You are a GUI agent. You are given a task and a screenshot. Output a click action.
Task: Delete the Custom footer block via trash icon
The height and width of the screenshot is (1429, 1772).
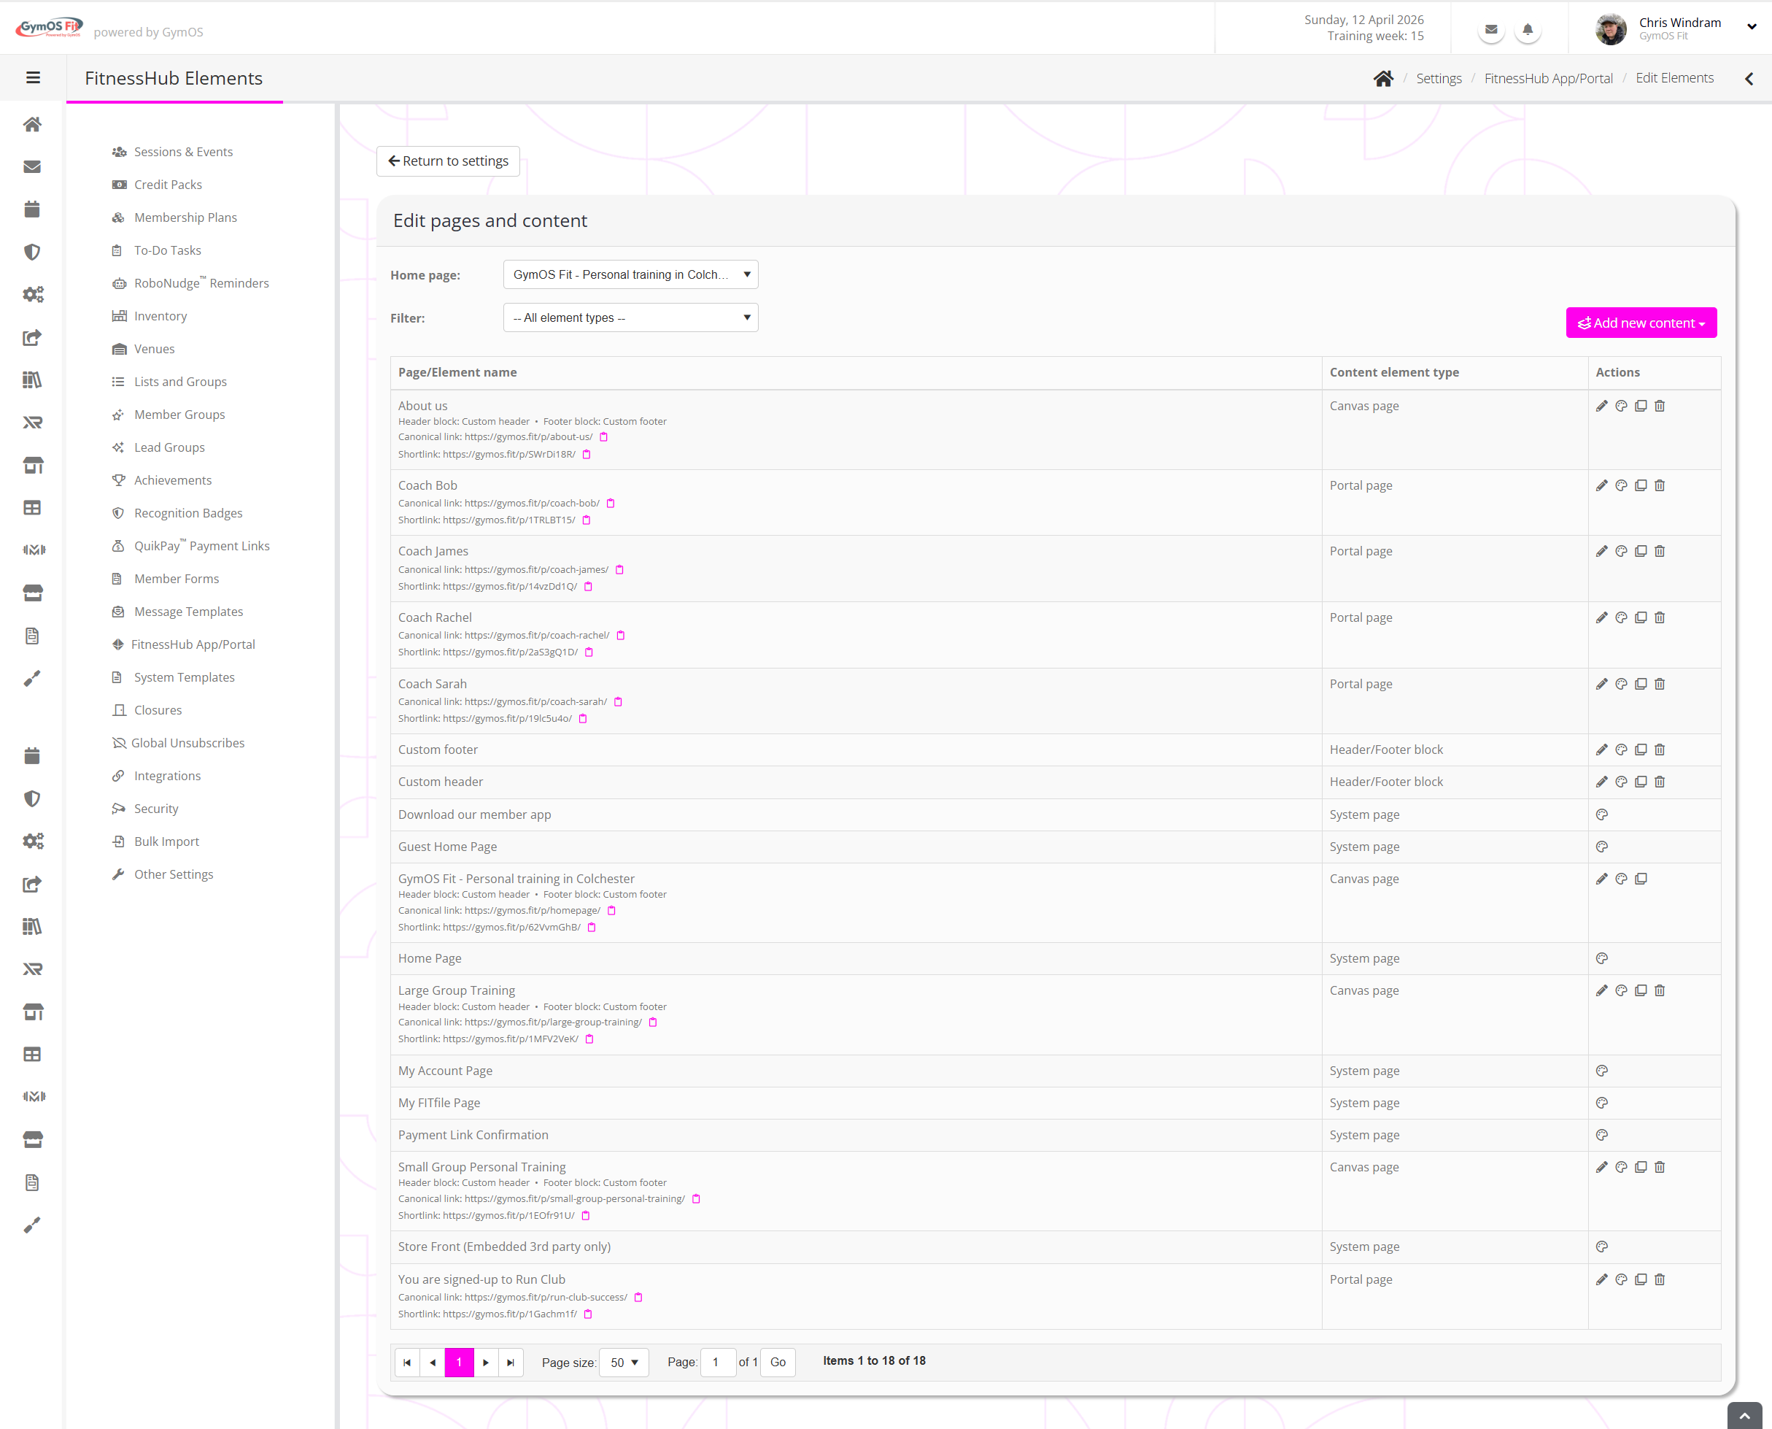click(x=1660, y=749)
